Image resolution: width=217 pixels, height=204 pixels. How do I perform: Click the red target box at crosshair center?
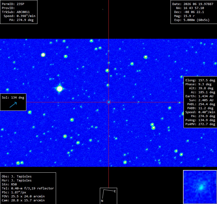tap(109, 102)
